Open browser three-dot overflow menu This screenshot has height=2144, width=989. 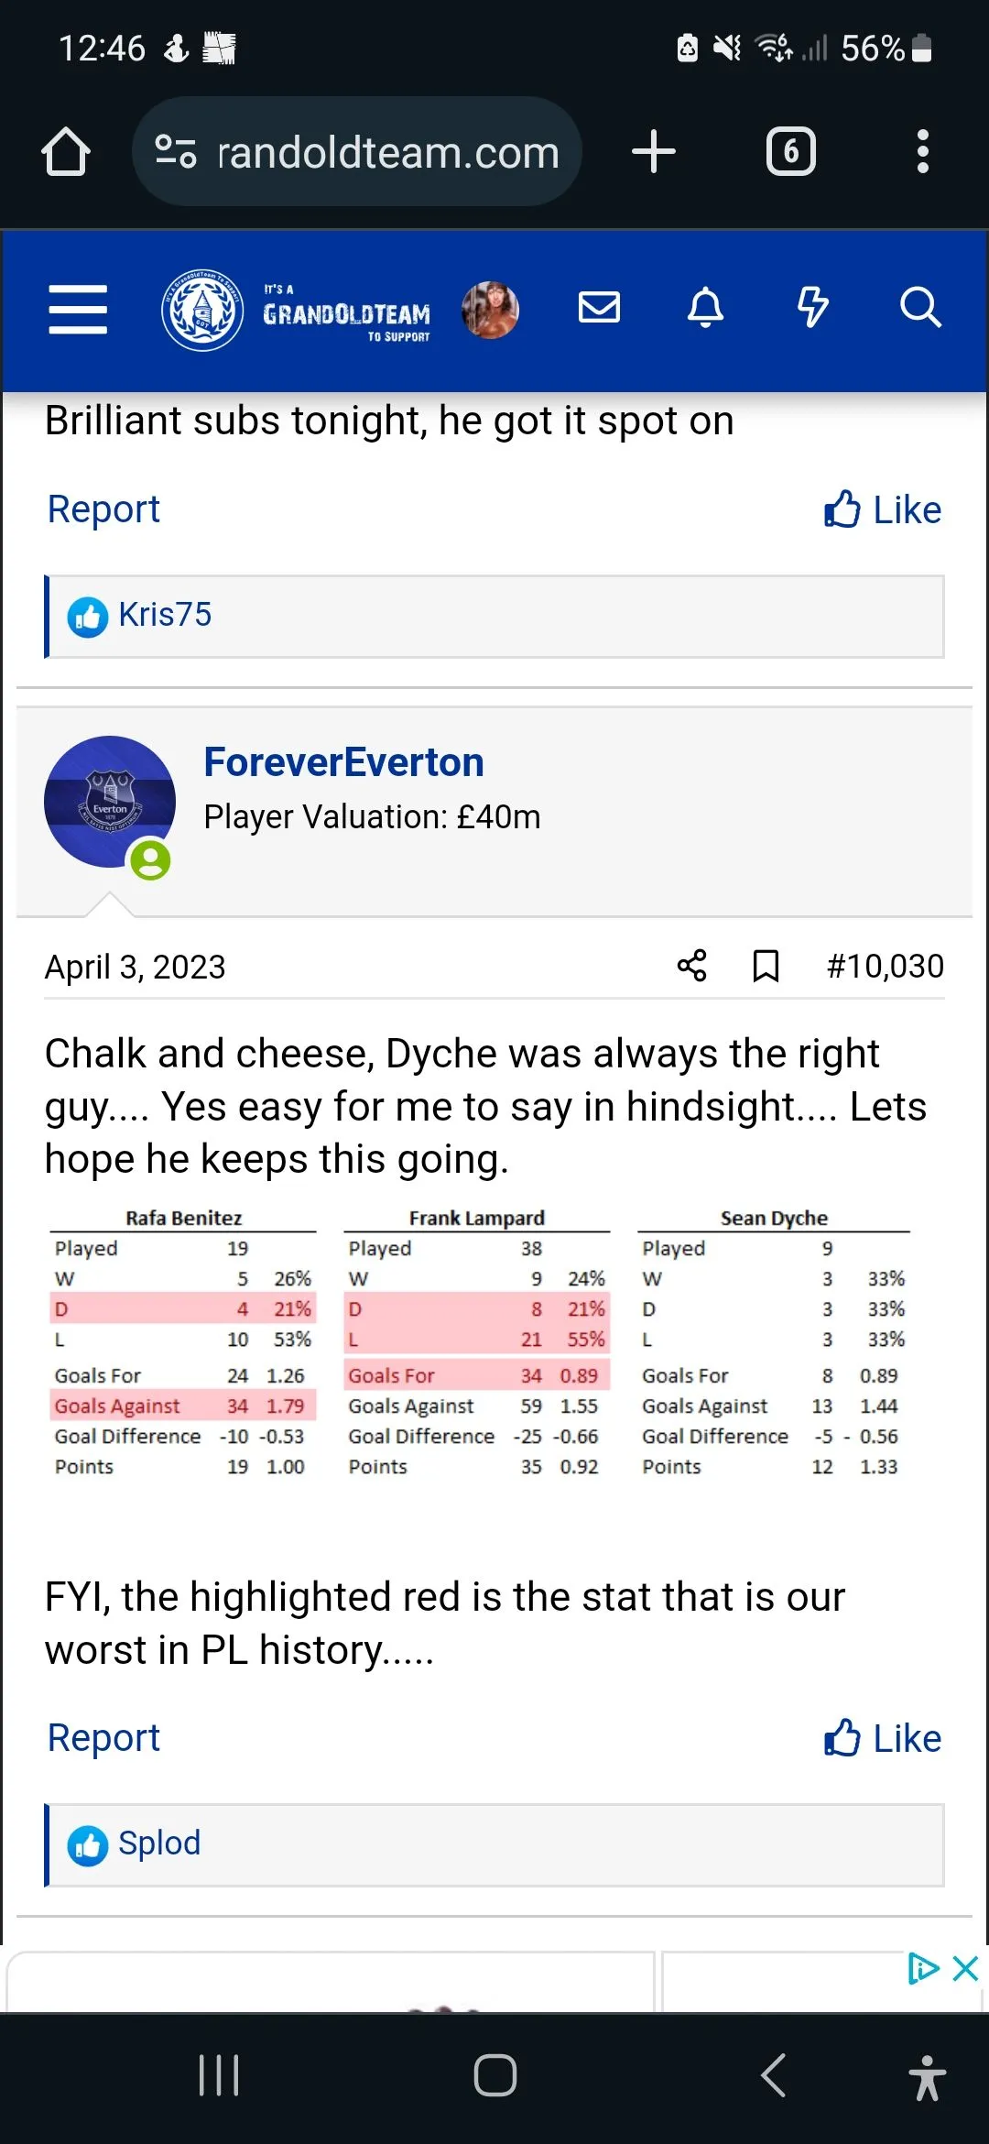(x=922, y=151)
